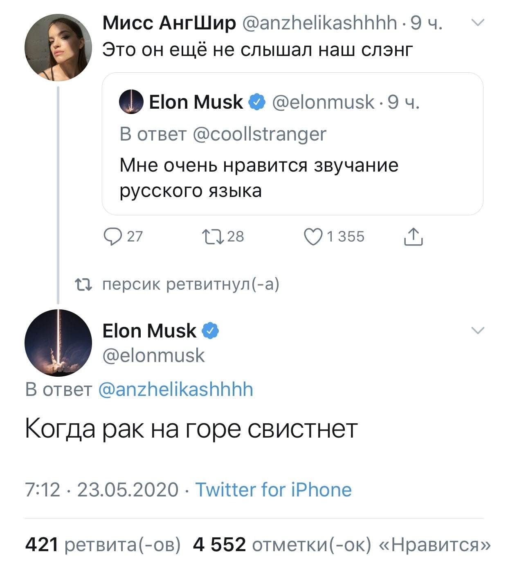Click the verified badge in the quoted tweet
This screenshot has width=508, height=572.
tap(257, 102)
